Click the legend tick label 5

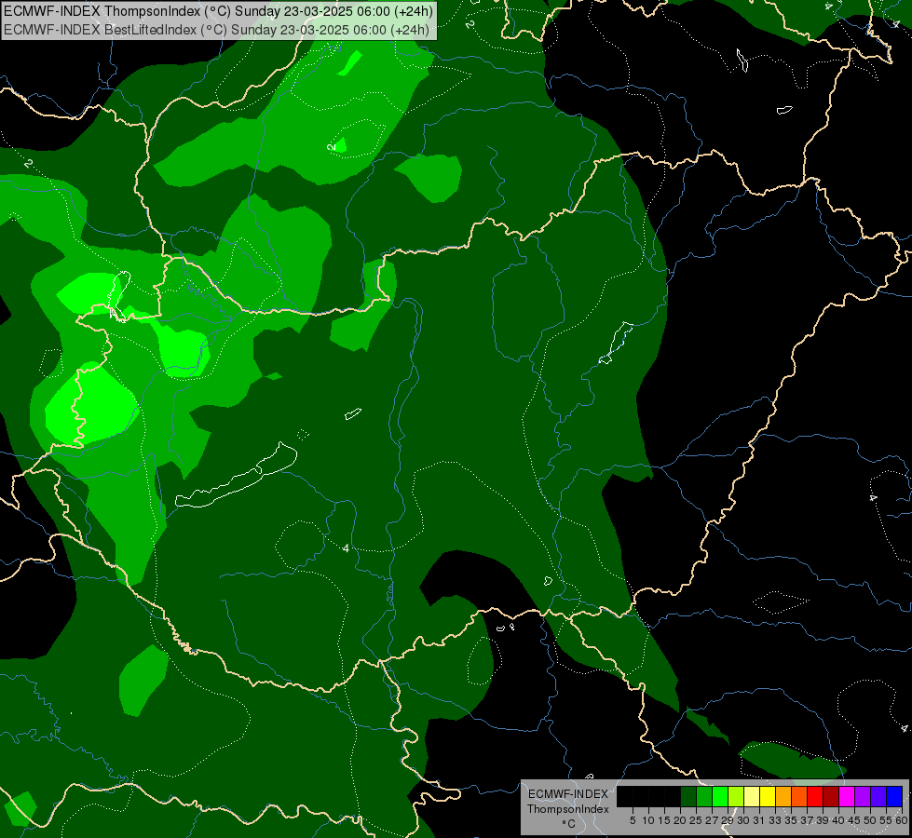tap(633, 820)
